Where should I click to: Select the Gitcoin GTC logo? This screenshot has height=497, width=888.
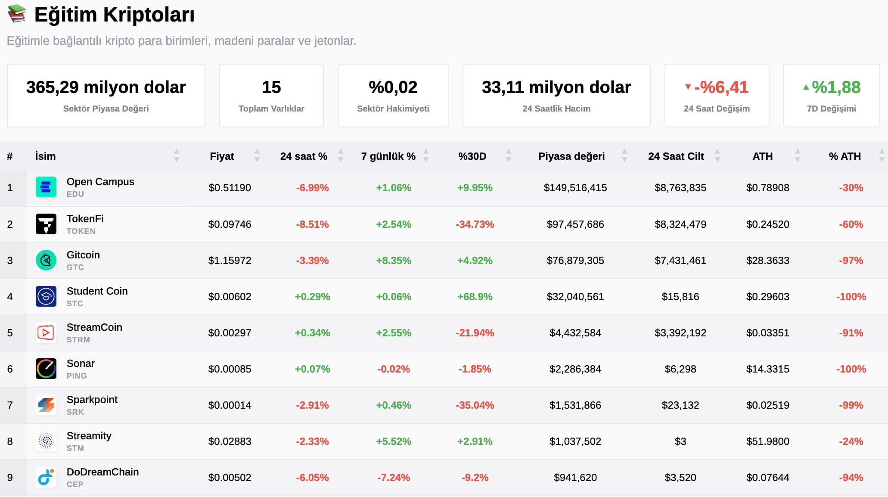coord(45,260)
